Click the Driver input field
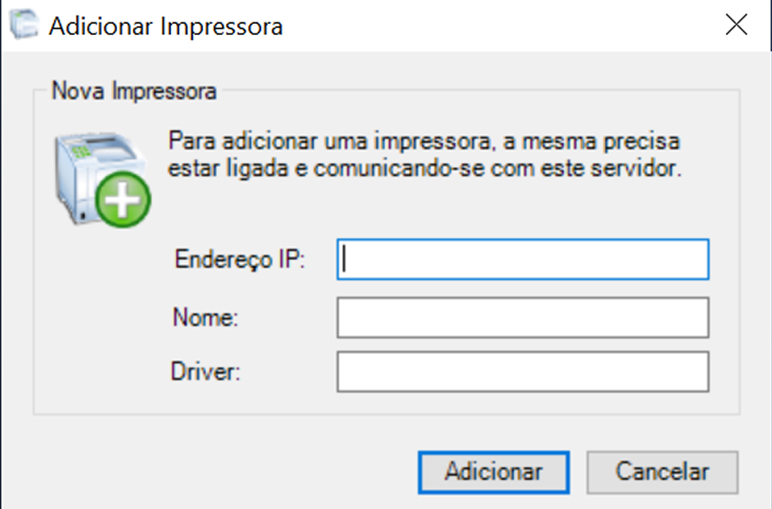The image size is (772, 509). click(x=522, y=371)
